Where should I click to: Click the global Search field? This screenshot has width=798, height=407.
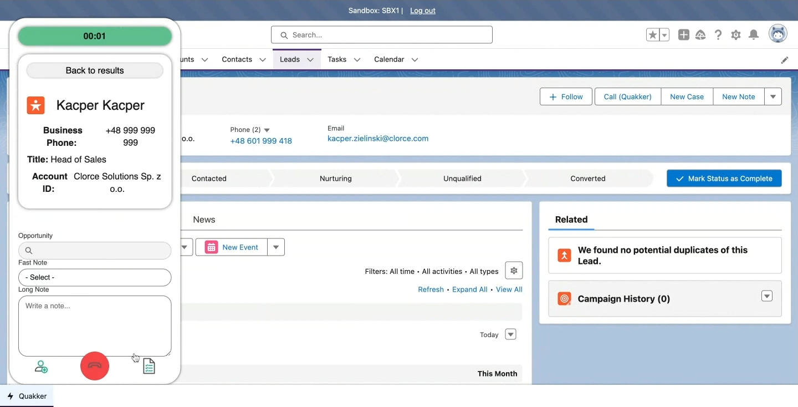click(382, 35)
